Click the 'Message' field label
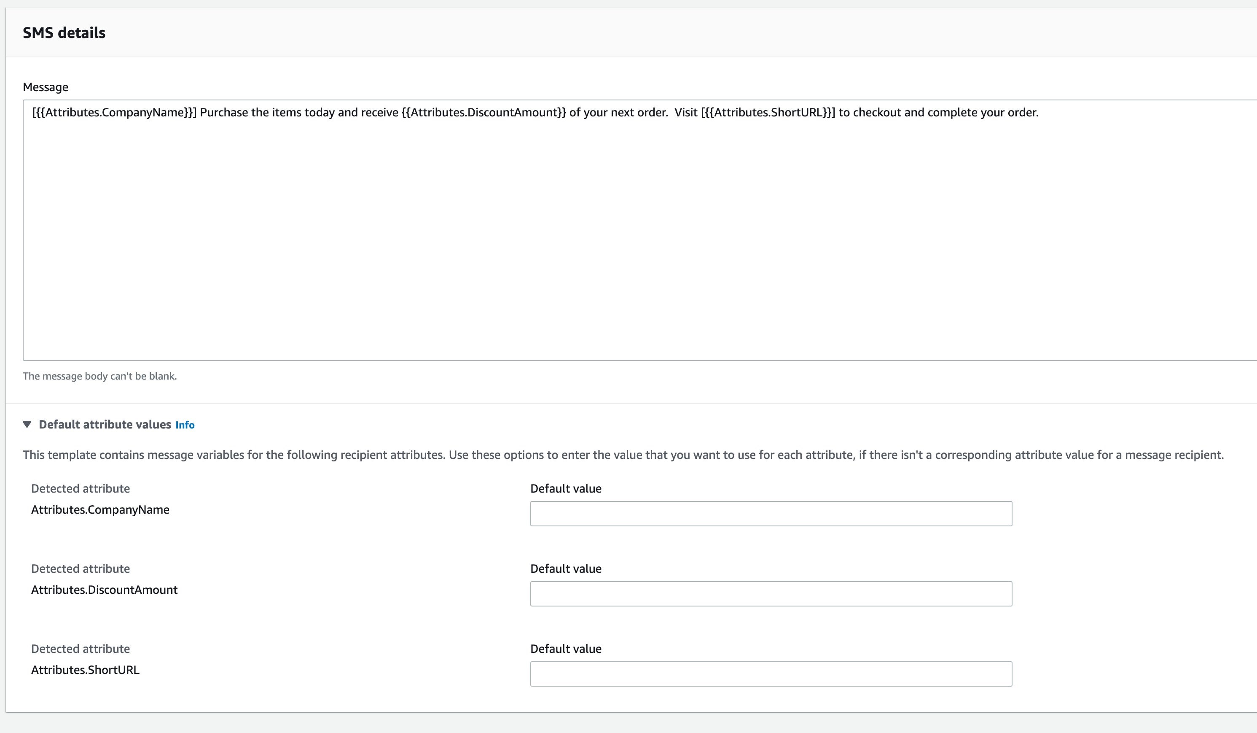The width and height of the screenshot is (1257, 733). pos(46,87)
